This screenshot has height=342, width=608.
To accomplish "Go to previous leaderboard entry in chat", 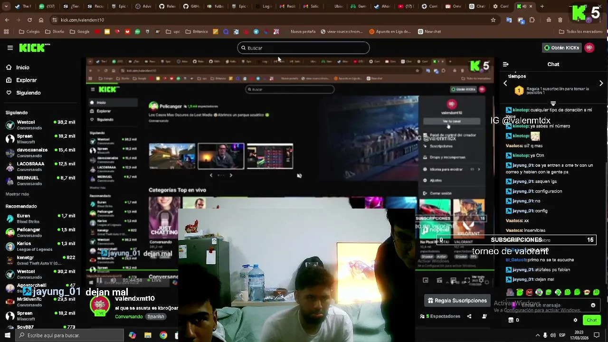I will 505,83.
